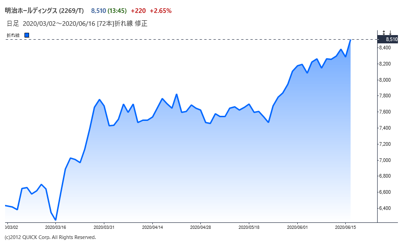Click the lowest chart point near 2020/03/16
The height and width of the screenshot is (245, 403).
tap(55, 220)
